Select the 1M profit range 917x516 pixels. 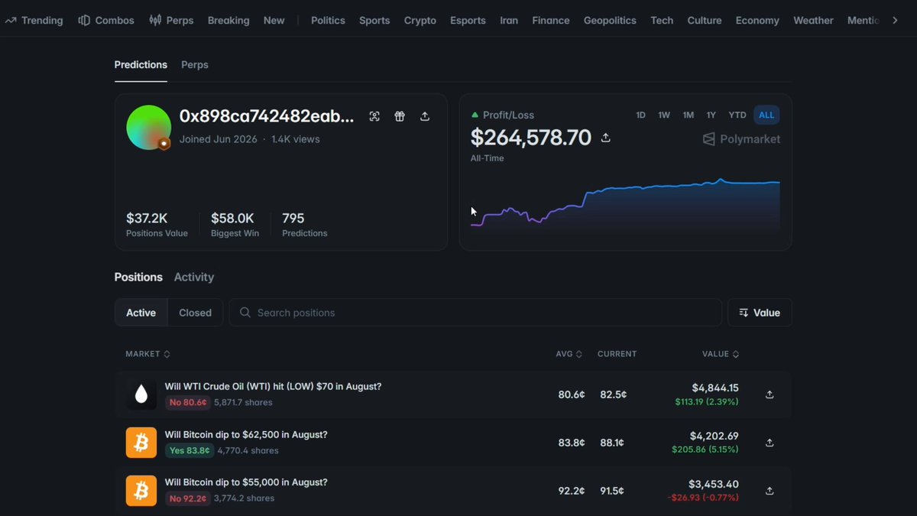pos(689,115)
